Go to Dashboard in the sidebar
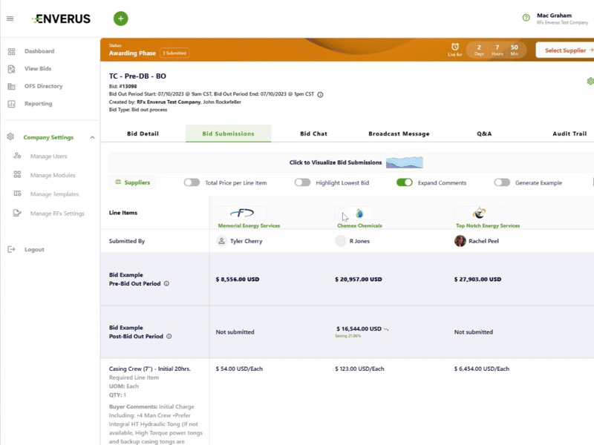 click(39, 51)
